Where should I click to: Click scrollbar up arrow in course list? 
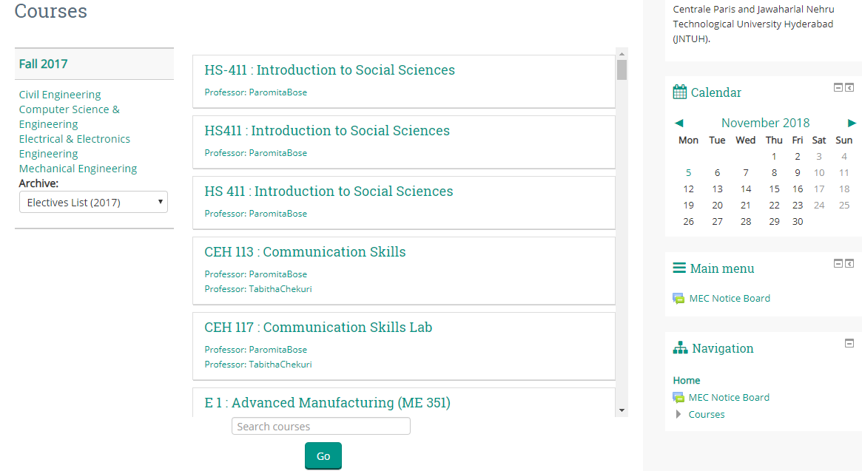pos(622,54)
